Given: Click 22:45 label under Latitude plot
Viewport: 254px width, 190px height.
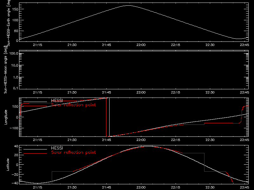Looking at the screenshot, I should [x=244, y=187].
